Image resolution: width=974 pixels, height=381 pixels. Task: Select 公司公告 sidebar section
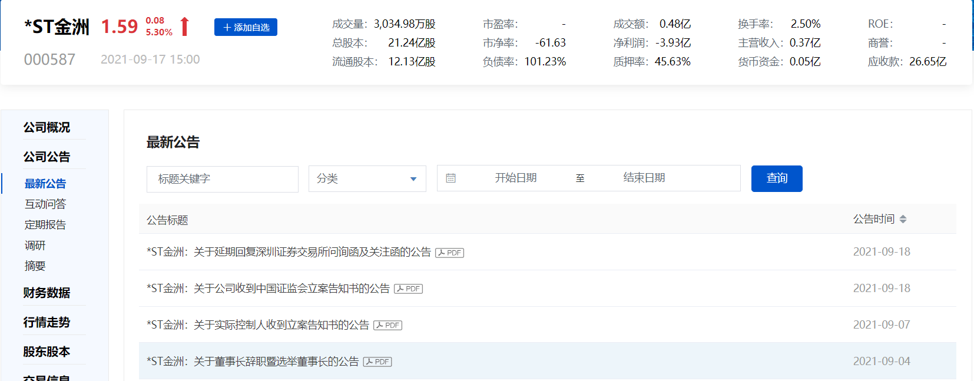coord(47,157)
